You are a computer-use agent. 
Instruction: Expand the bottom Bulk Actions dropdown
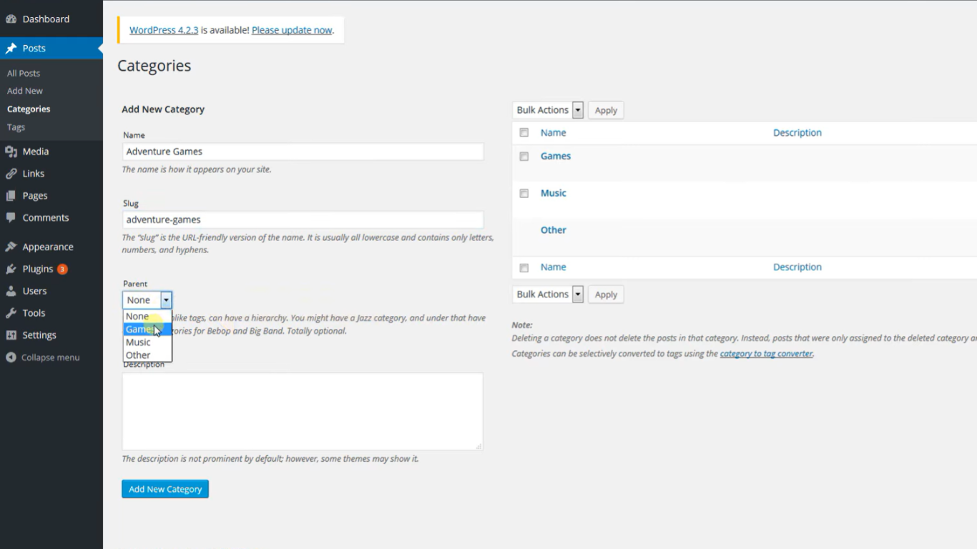pyautogui.click(x=548, y=295)
